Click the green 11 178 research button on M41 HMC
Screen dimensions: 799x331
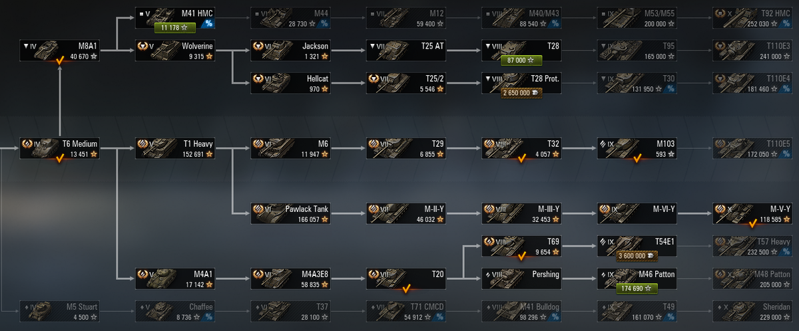point(174,27)
